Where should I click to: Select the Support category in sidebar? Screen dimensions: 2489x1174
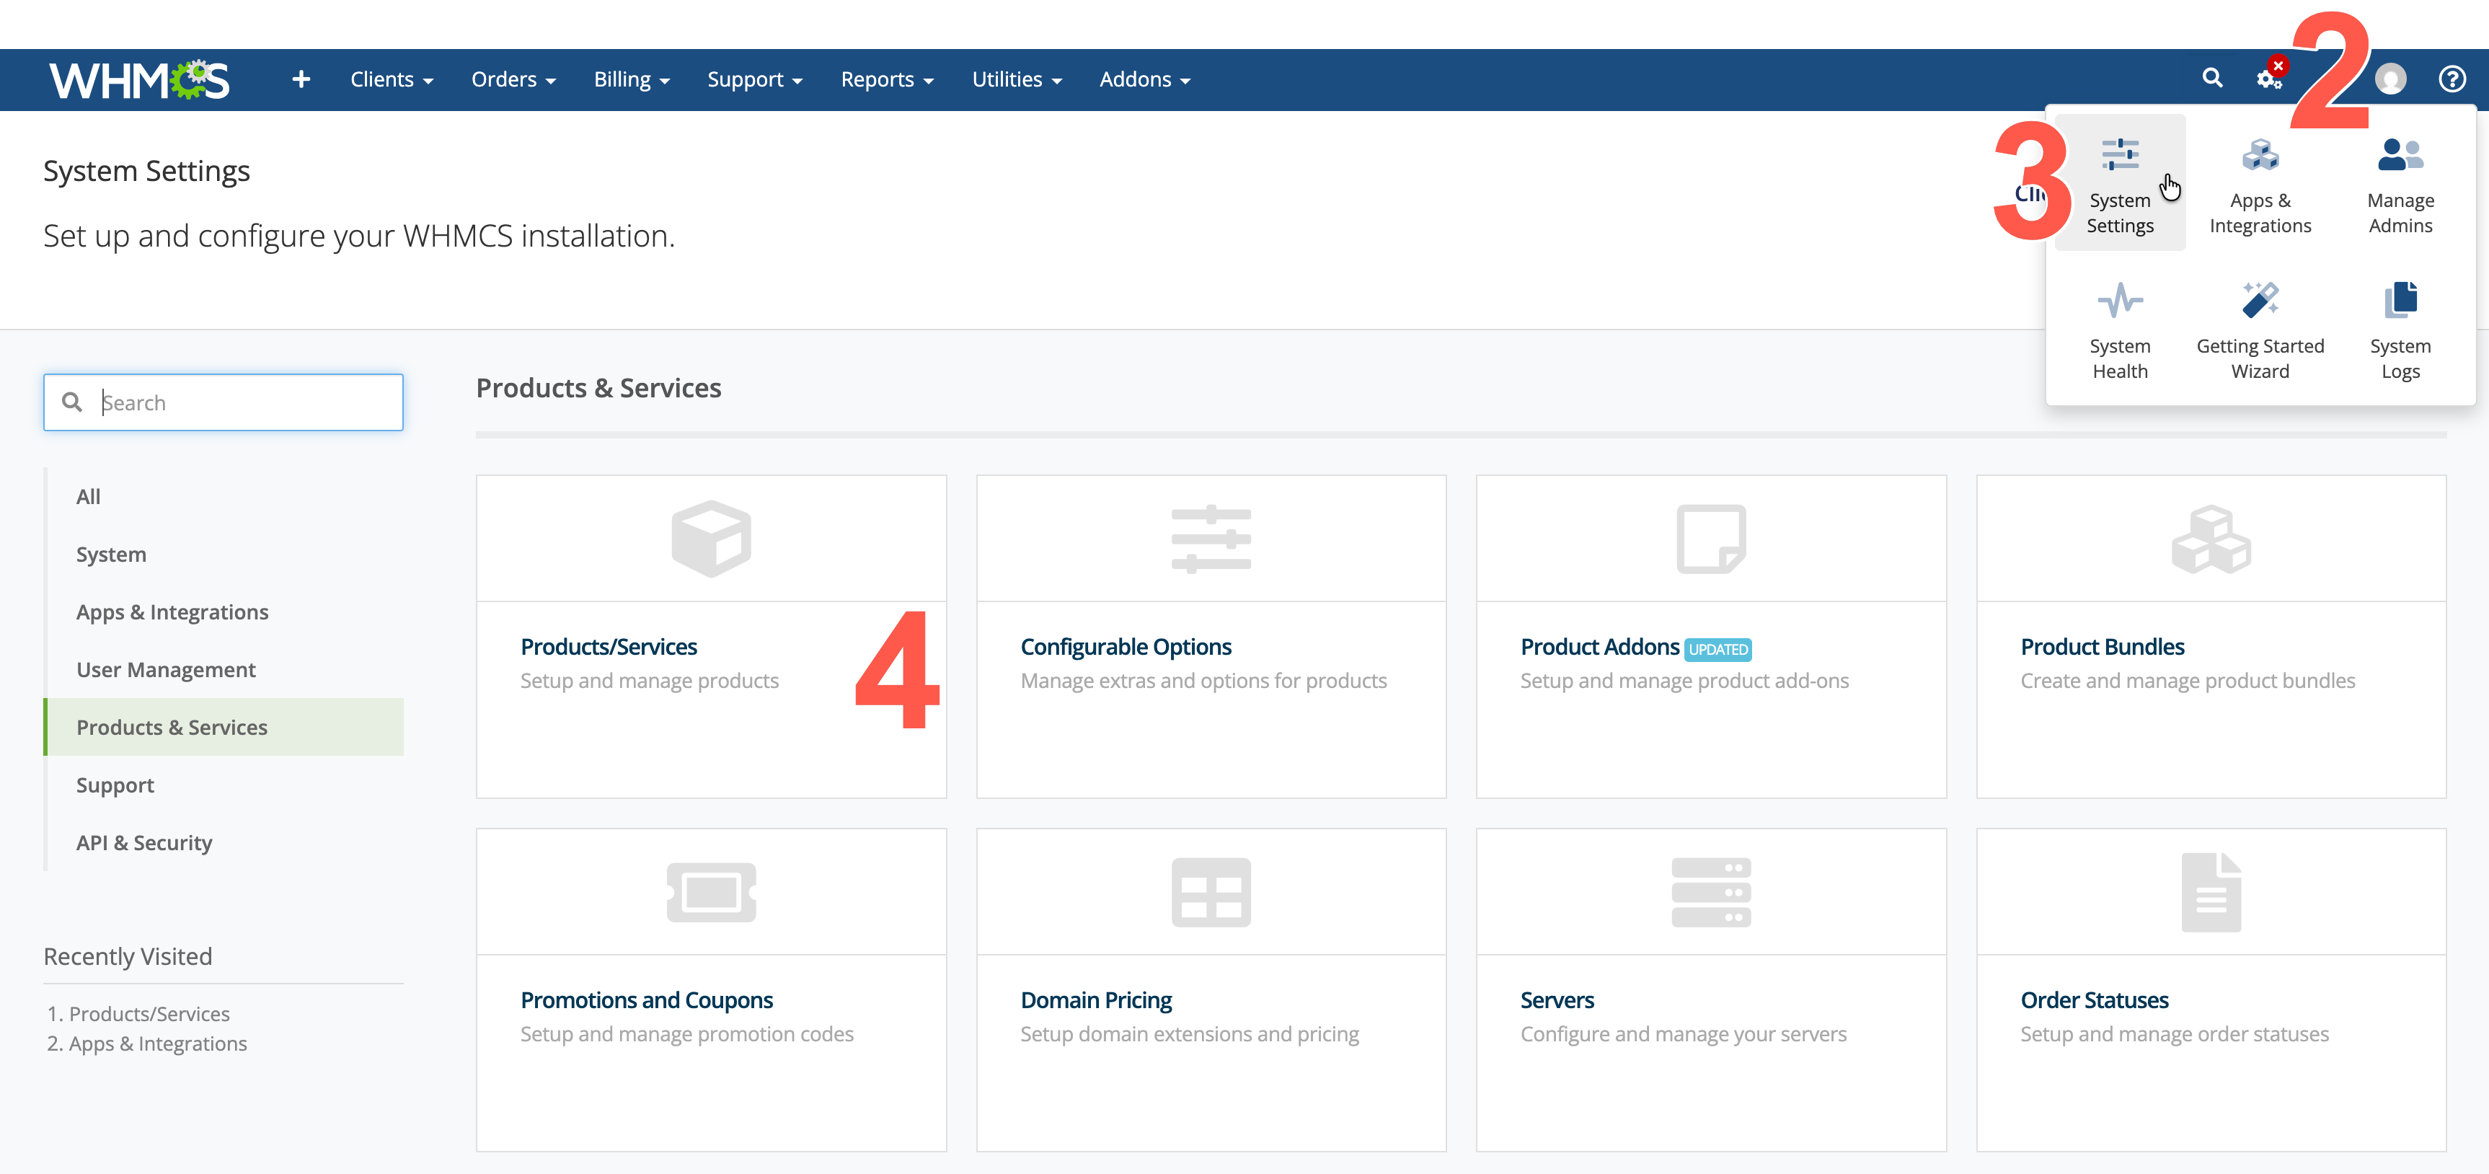224,785
